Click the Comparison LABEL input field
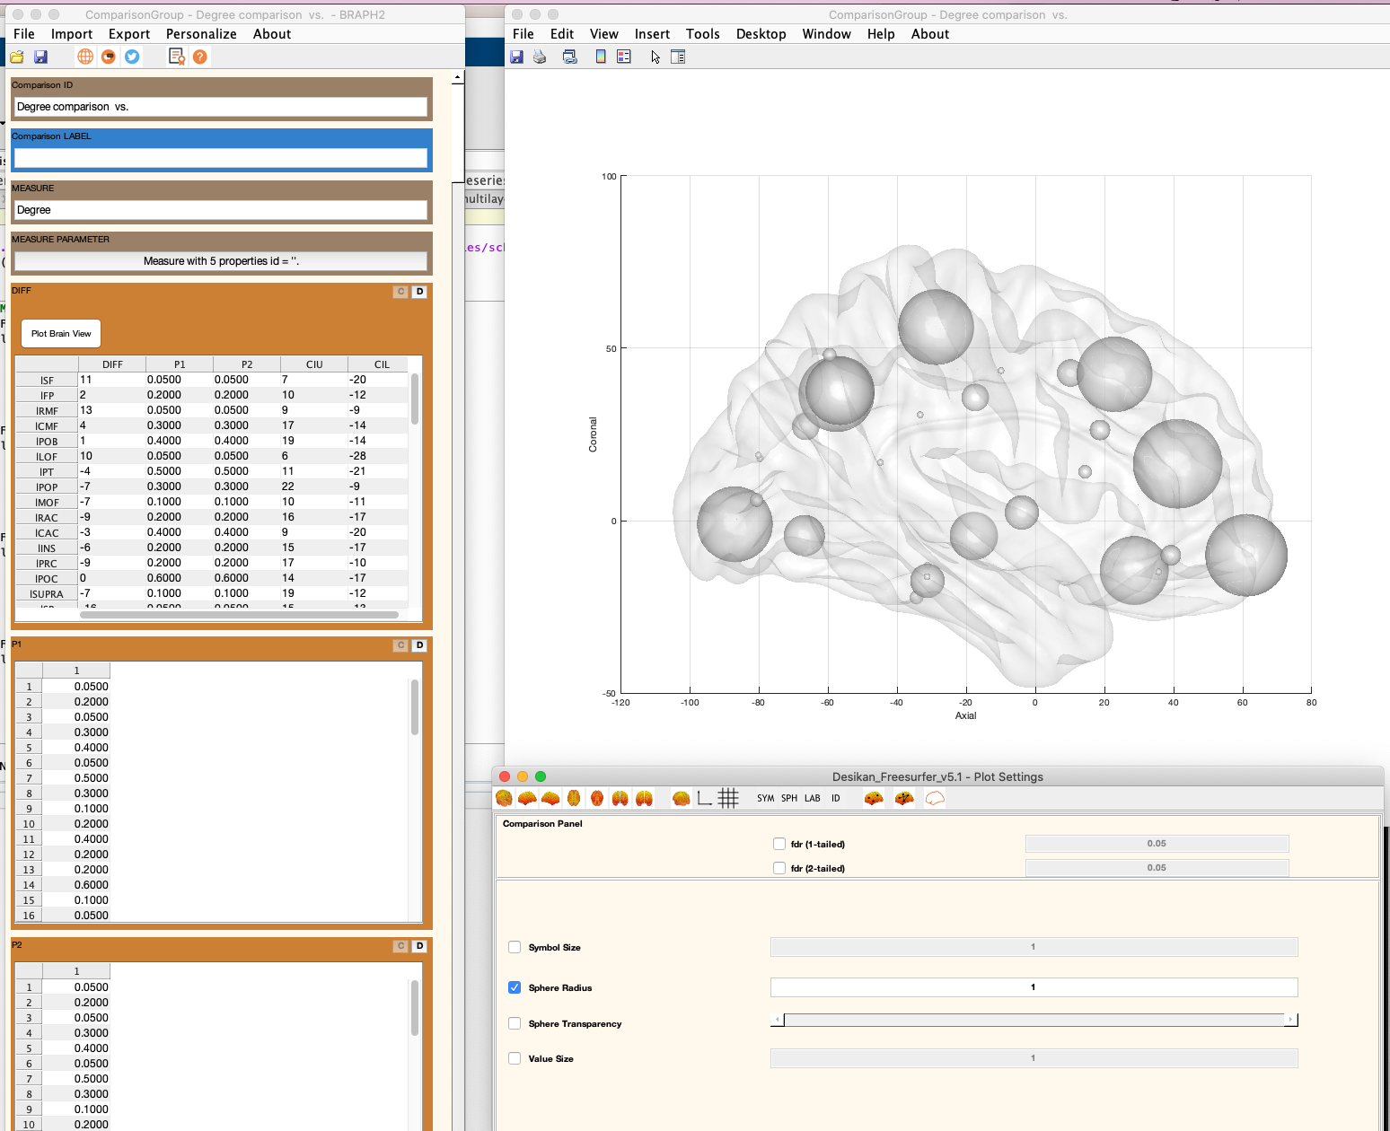 (221, 158)
